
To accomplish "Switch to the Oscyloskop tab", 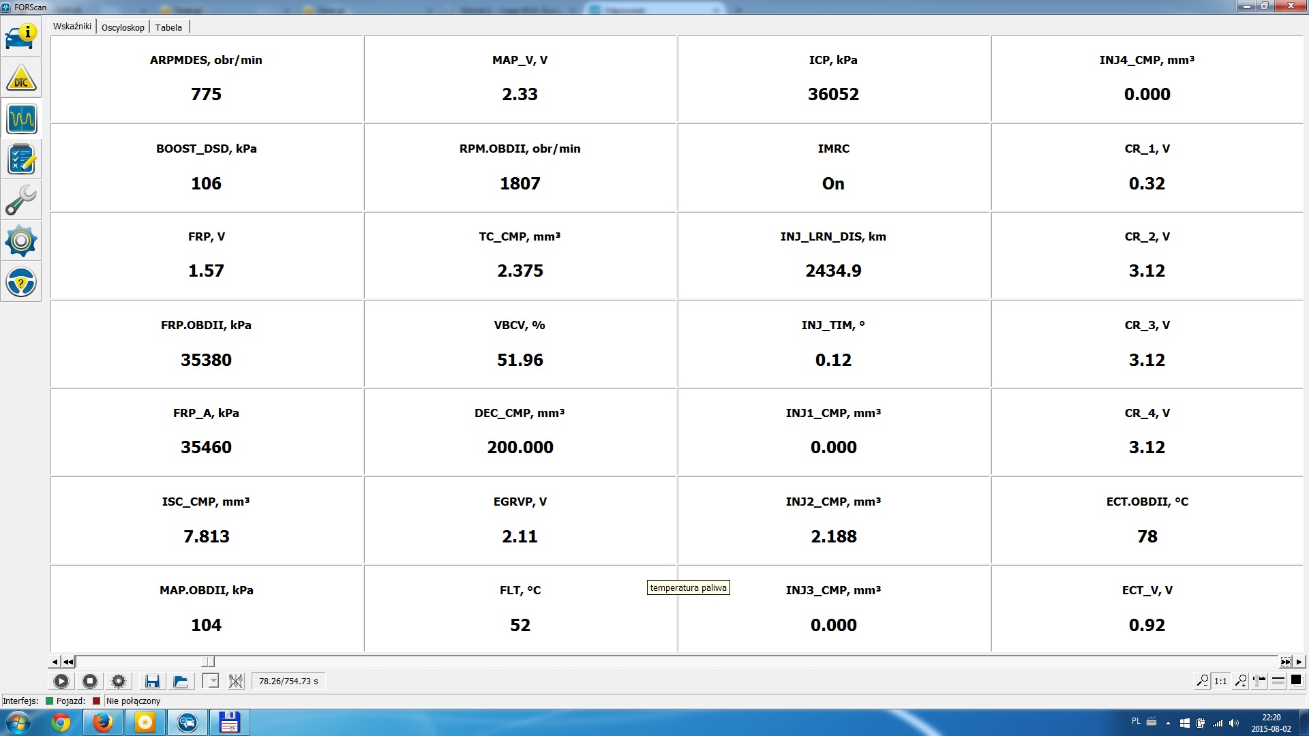I will [123, 27].
